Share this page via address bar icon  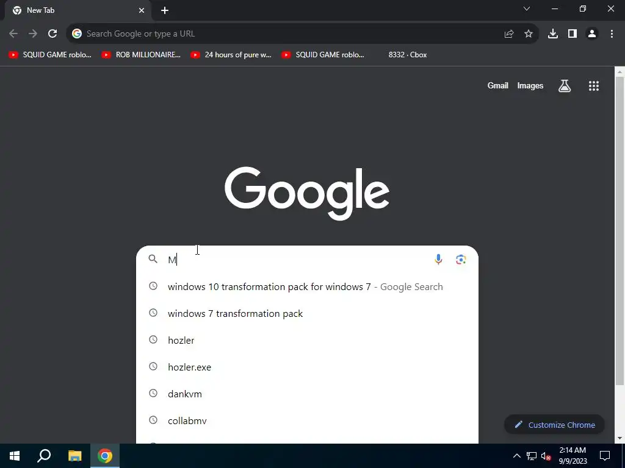point(508,34)
